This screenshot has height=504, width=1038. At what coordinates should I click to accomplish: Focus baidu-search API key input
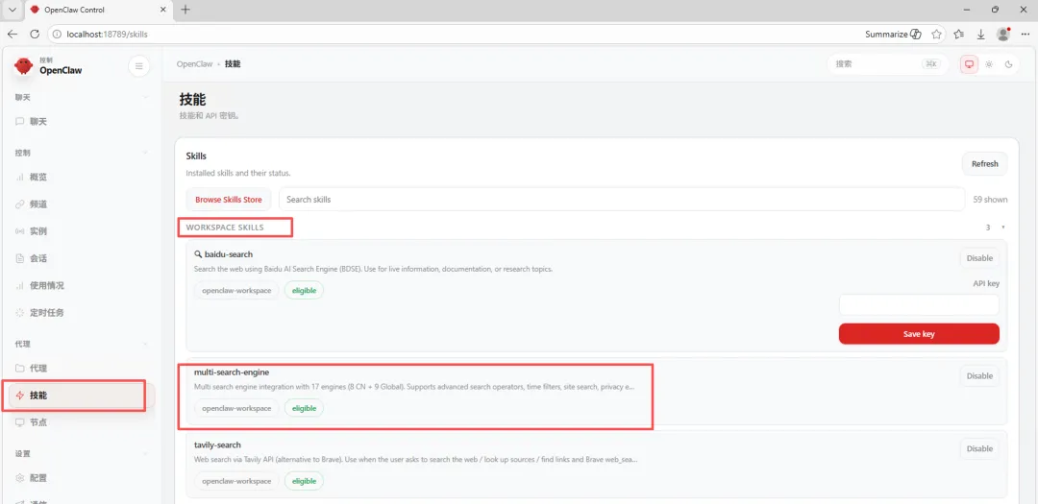[919, 305]
